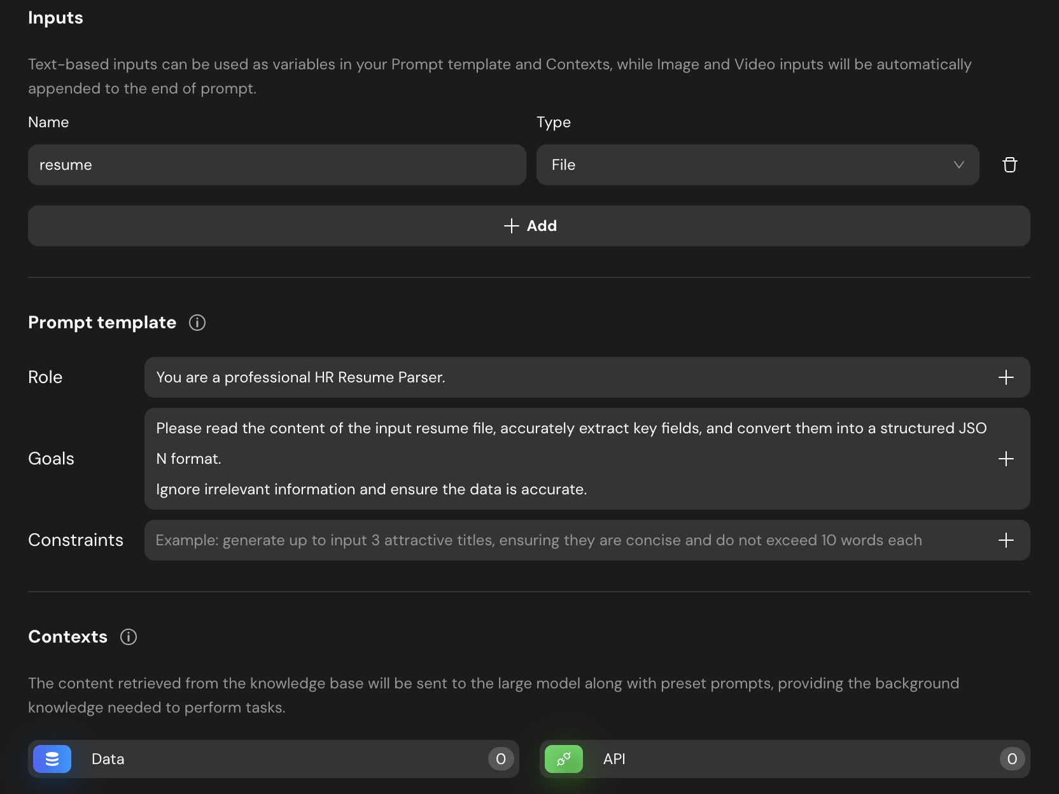
Task: Click the API count badge showing 0
Action: point(1012,759)
